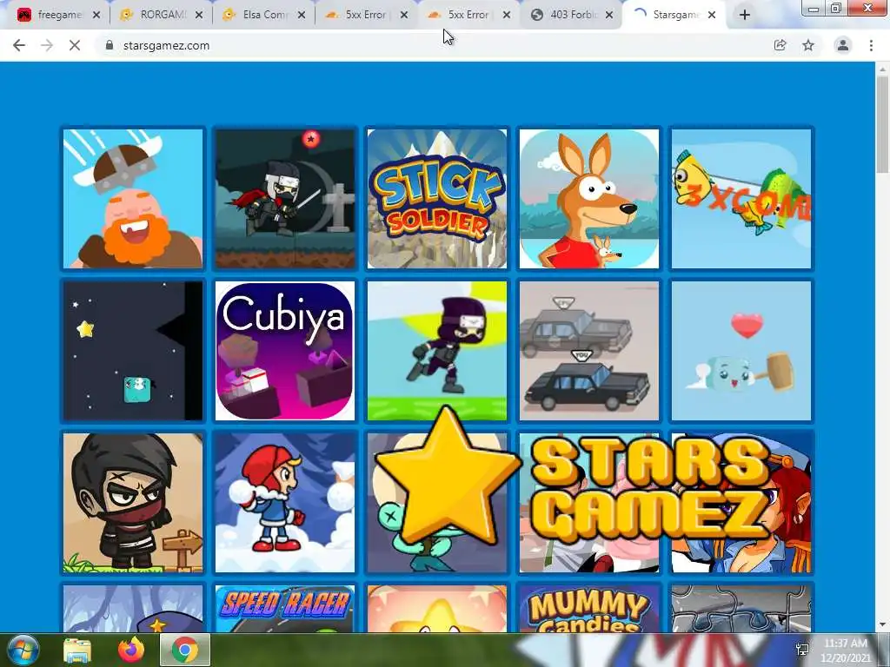Close the Elsa Com tab
The width and height of the screenshot is (890, 667).
tap(302, 15)
